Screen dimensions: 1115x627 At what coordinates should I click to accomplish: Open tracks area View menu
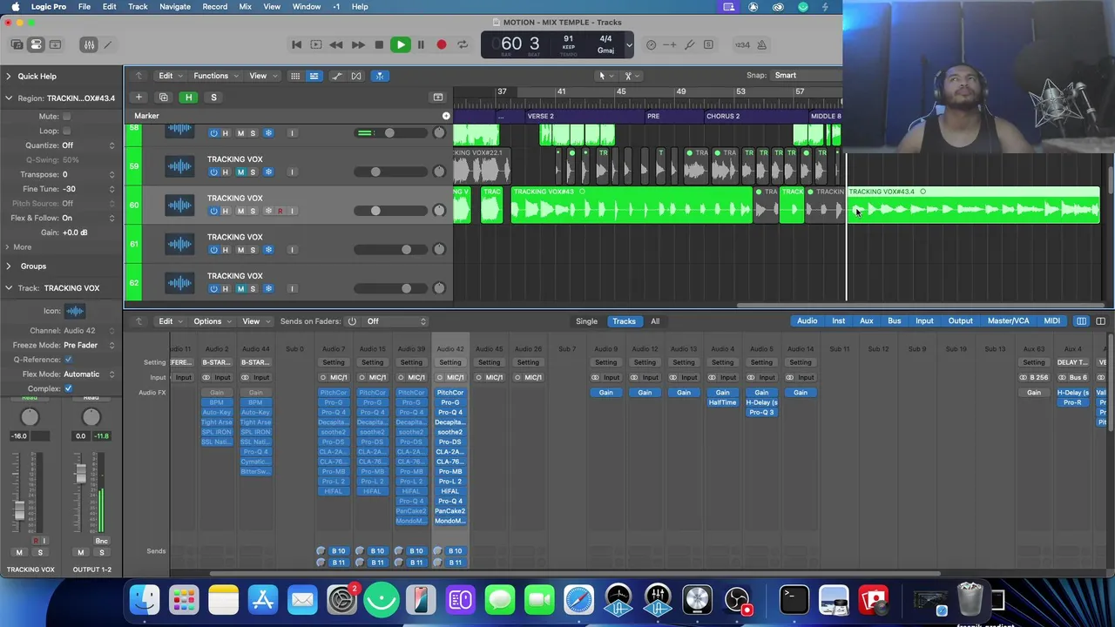click(260, 76)
